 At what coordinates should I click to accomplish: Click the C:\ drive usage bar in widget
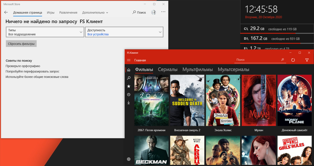click(x=277, y=33)
